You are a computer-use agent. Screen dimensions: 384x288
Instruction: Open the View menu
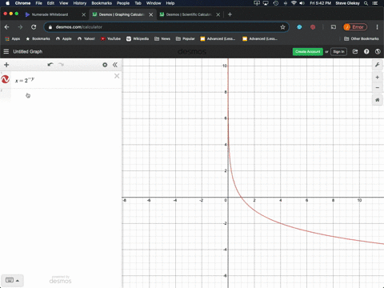(x=63, y=3)
